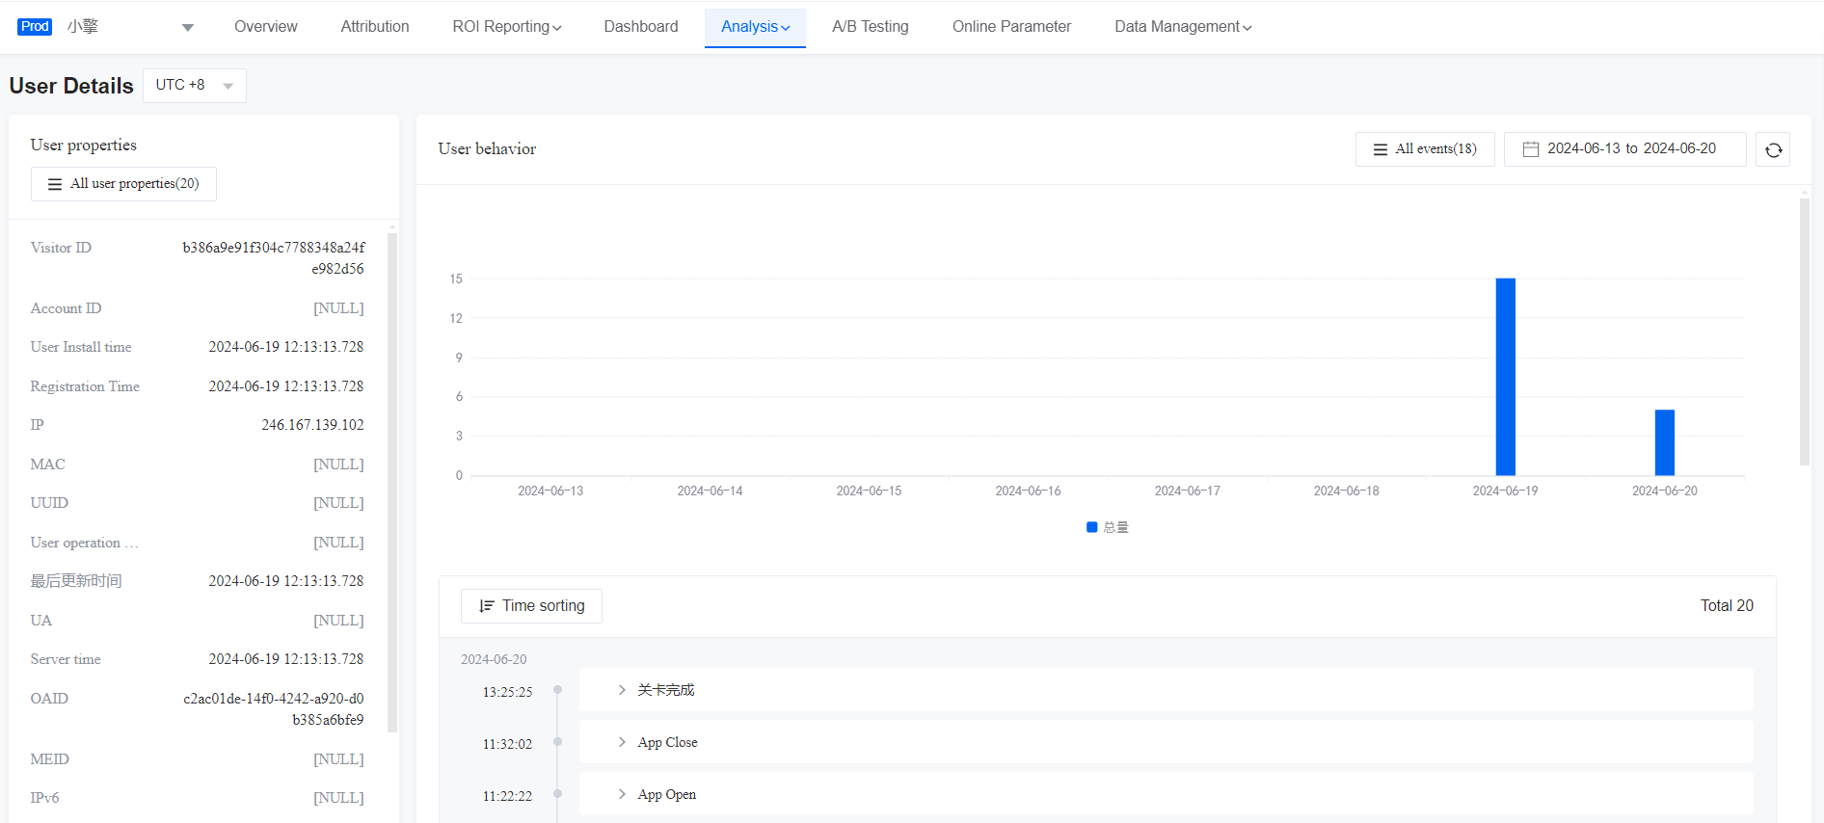This screenshot has height=823, width=1824.
Task: Click the Prod environment badge
Action: pyautogui.click(x=35, y=27)
